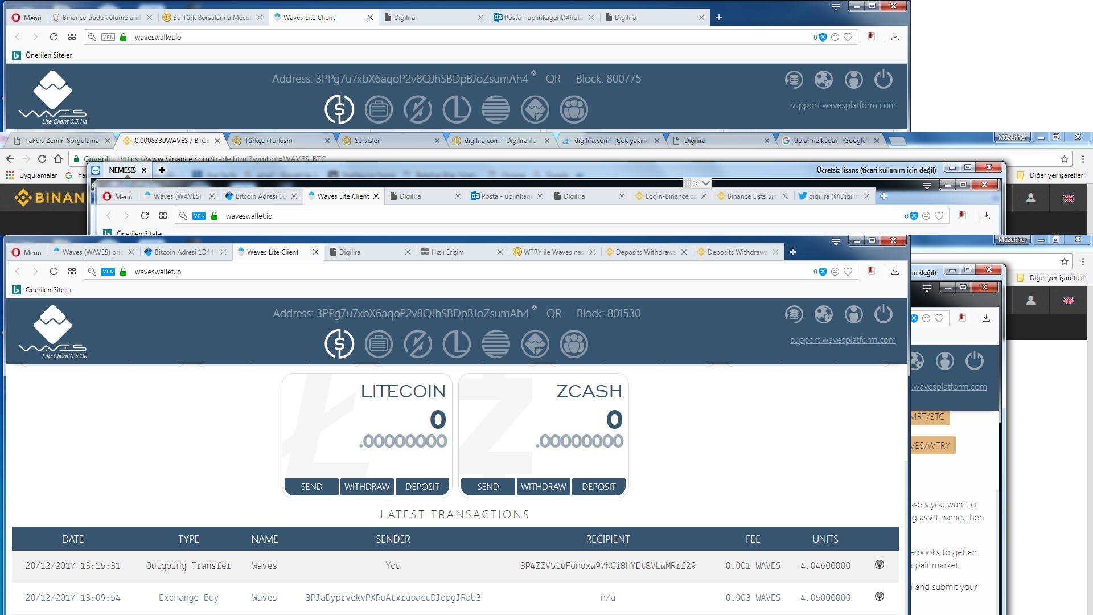This screenshot has height=615, width=1093.
Task: Click the VPN badge in front Opera address bar
Action: tap(108, 272)
